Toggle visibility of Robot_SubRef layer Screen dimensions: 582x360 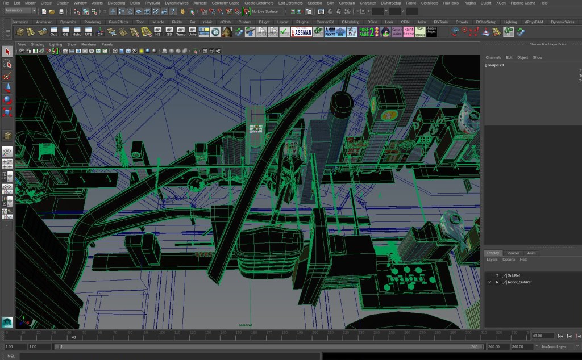point(489,282)
